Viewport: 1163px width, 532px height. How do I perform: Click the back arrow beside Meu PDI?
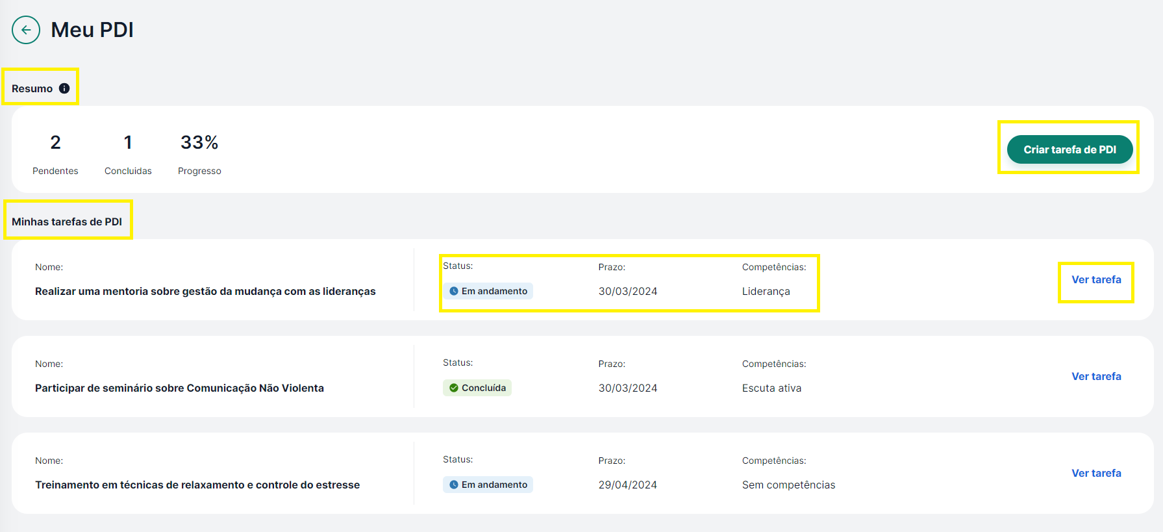tap(26, 30)
